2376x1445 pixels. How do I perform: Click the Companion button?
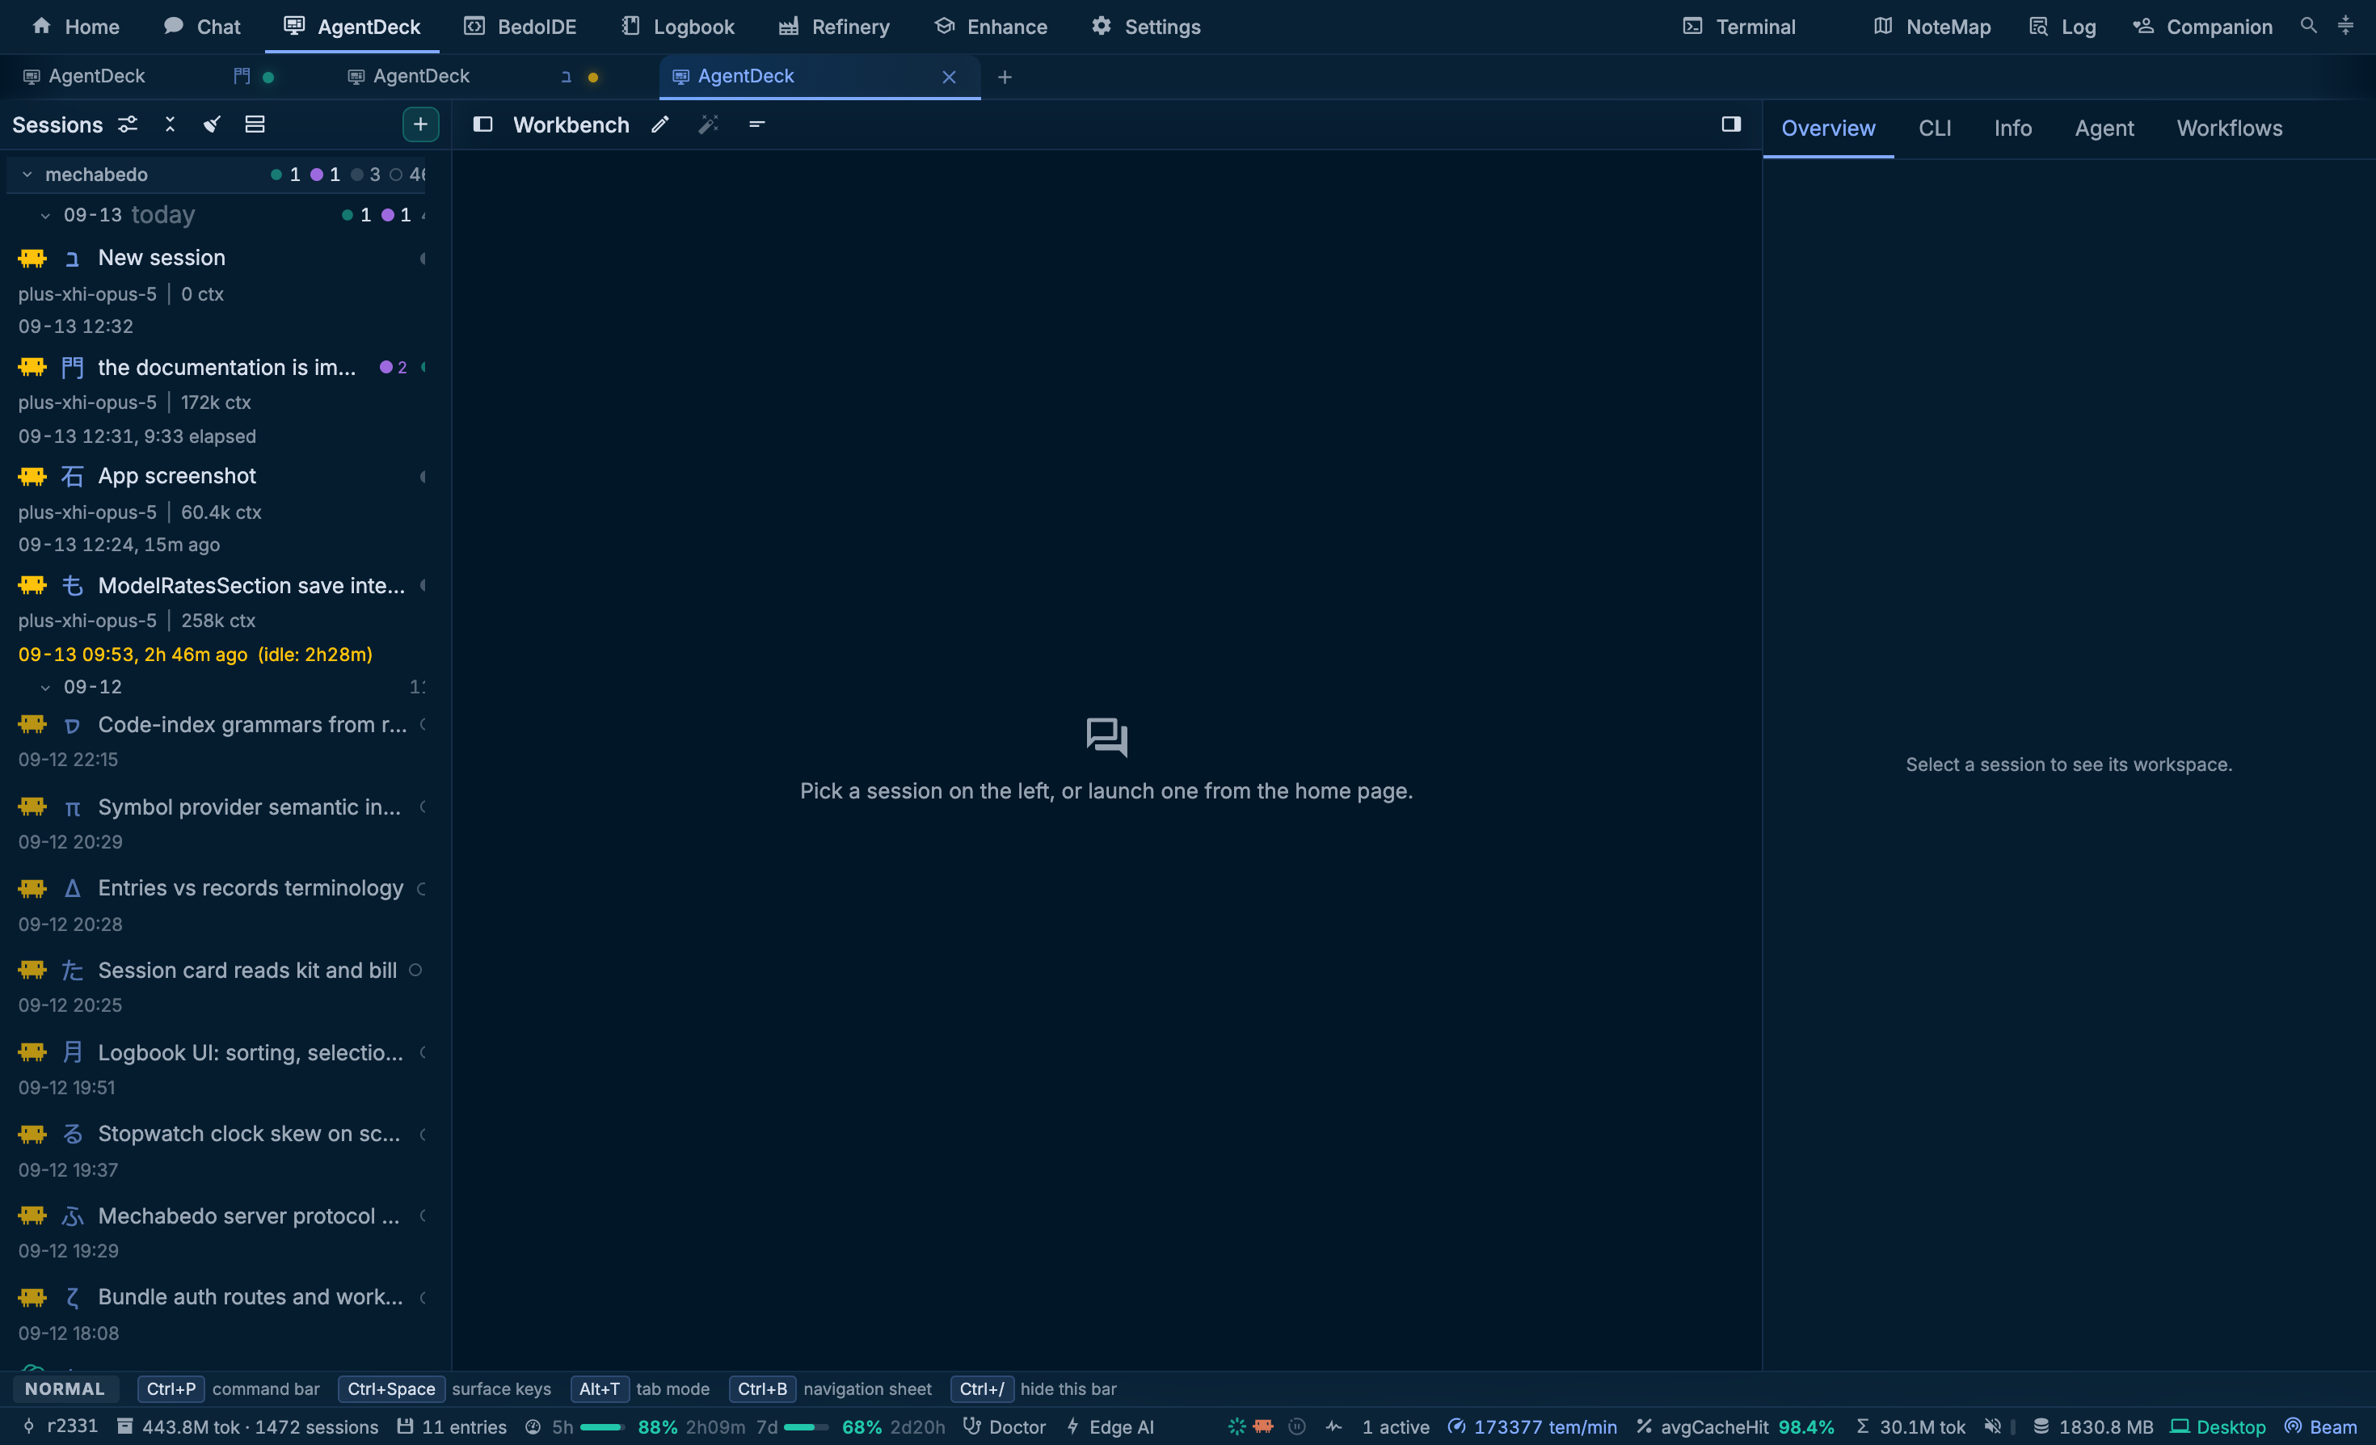tap(2202, 26)
